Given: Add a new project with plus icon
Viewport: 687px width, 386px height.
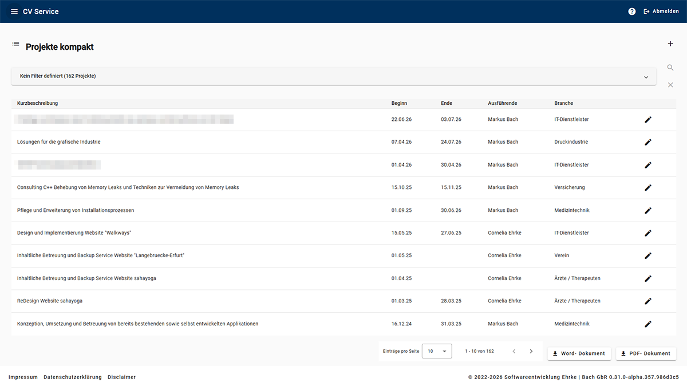Looking at the screenshot, I should (670, 44).
